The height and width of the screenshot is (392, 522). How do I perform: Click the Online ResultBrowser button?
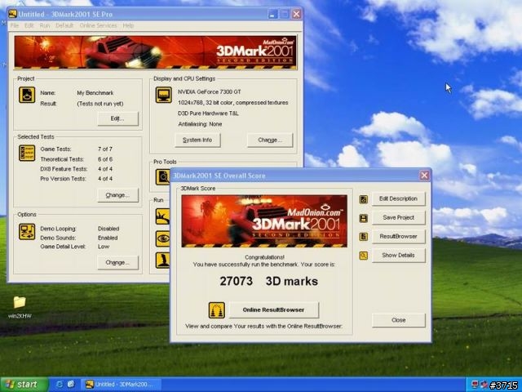pyautogui.click(x=274, y=310)
